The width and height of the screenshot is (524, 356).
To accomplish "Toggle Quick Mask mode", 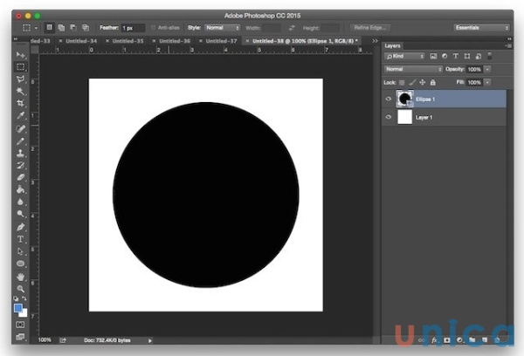I will point(20,325).
